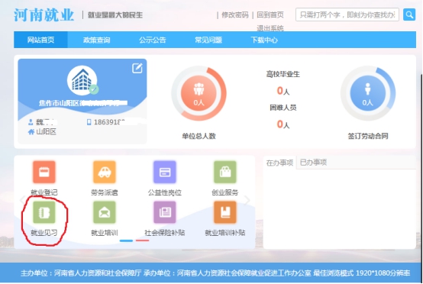The image size is (423, 284).
Task: Open the 政策查询 nav item
Action: point(96,40)
